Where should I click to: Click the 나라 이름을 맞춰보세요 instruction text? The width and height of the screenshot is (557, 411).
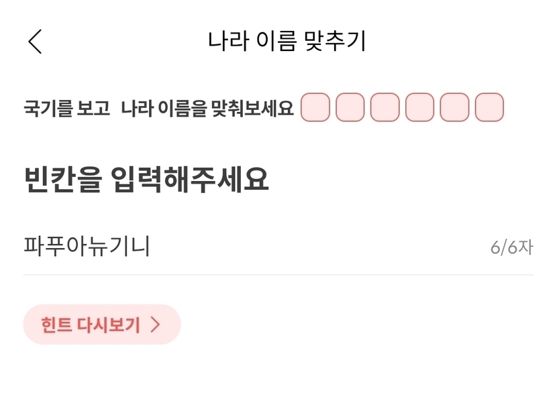pos(207,109)
